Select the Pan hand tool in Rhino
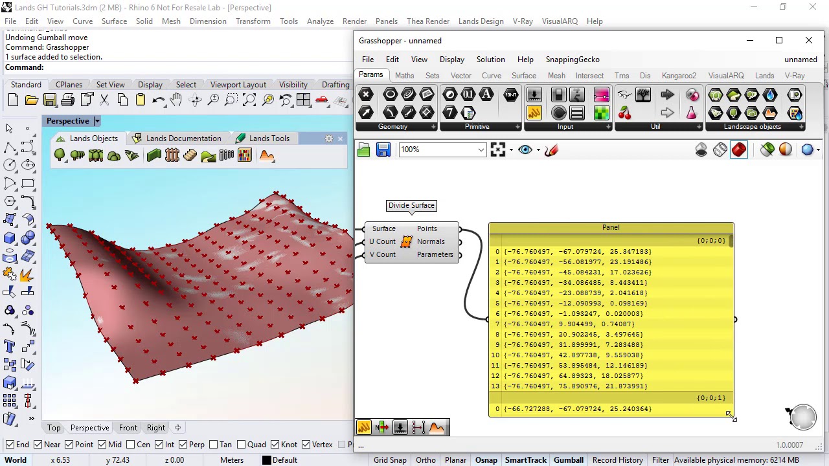Viewport: 829px width, 466px height. tap(176, 100)
